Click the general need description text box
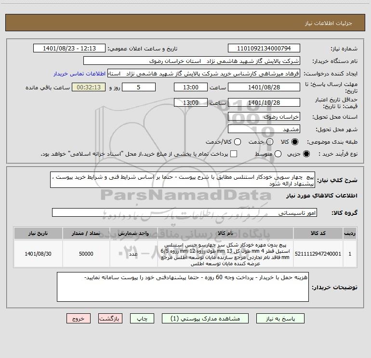This screenshot has width=371, height=358. point(183,180)
